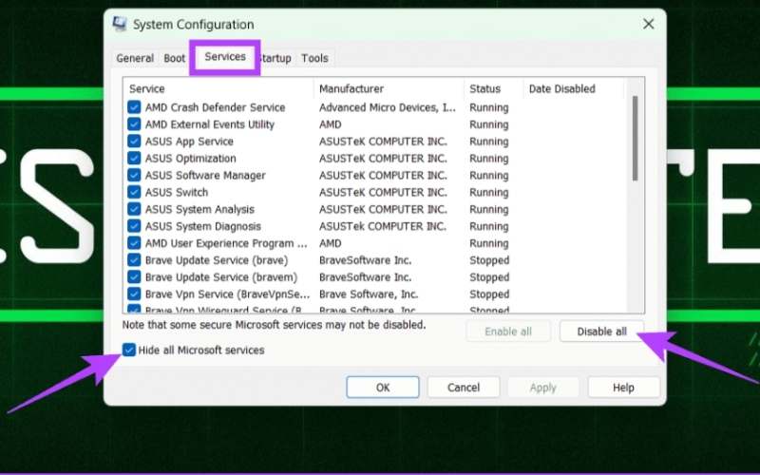Click the Disable all button

click(x=601, y=332)
